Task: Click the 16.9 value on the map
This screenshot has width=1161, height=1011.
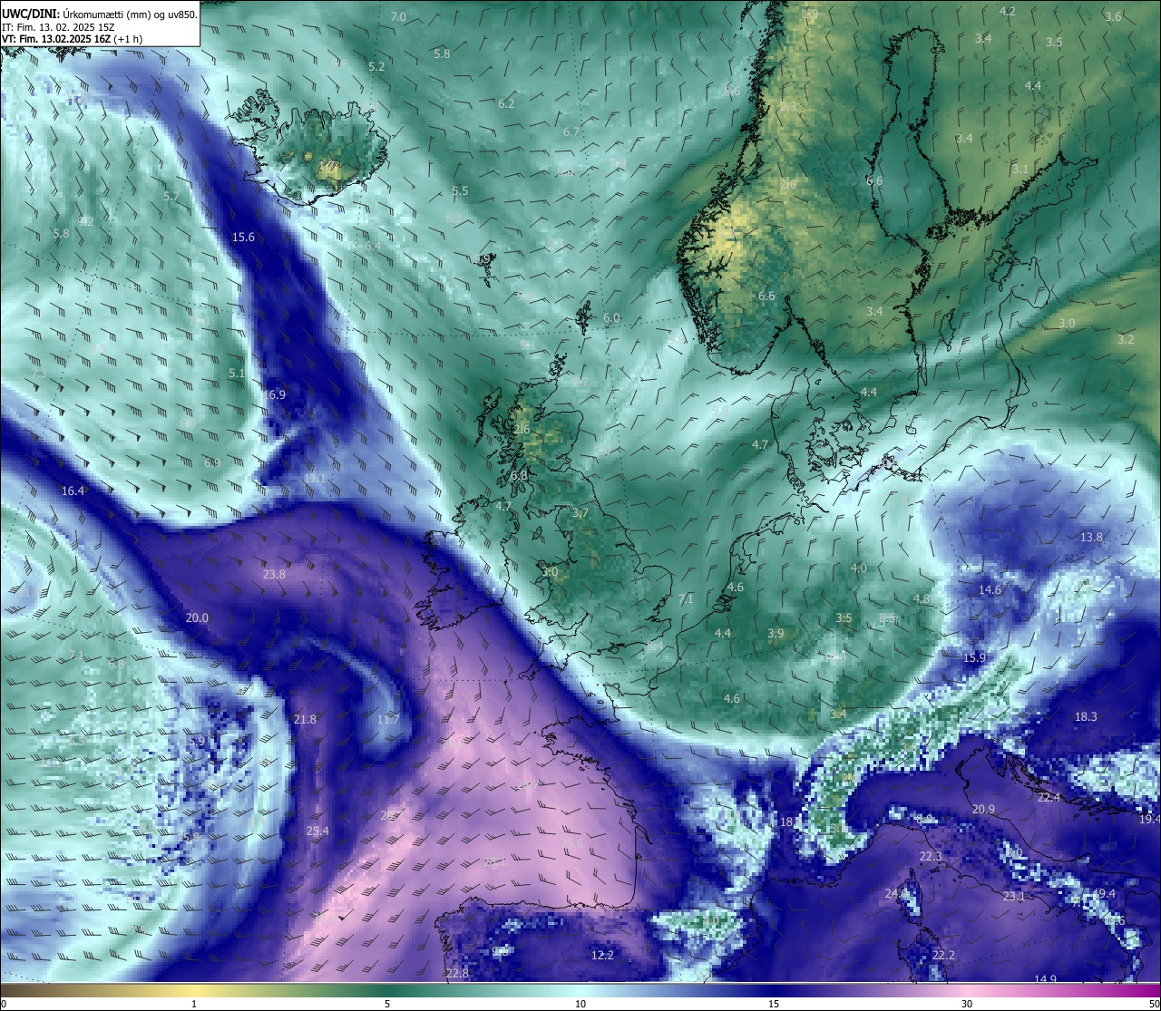Action: (x=274, y=394)
